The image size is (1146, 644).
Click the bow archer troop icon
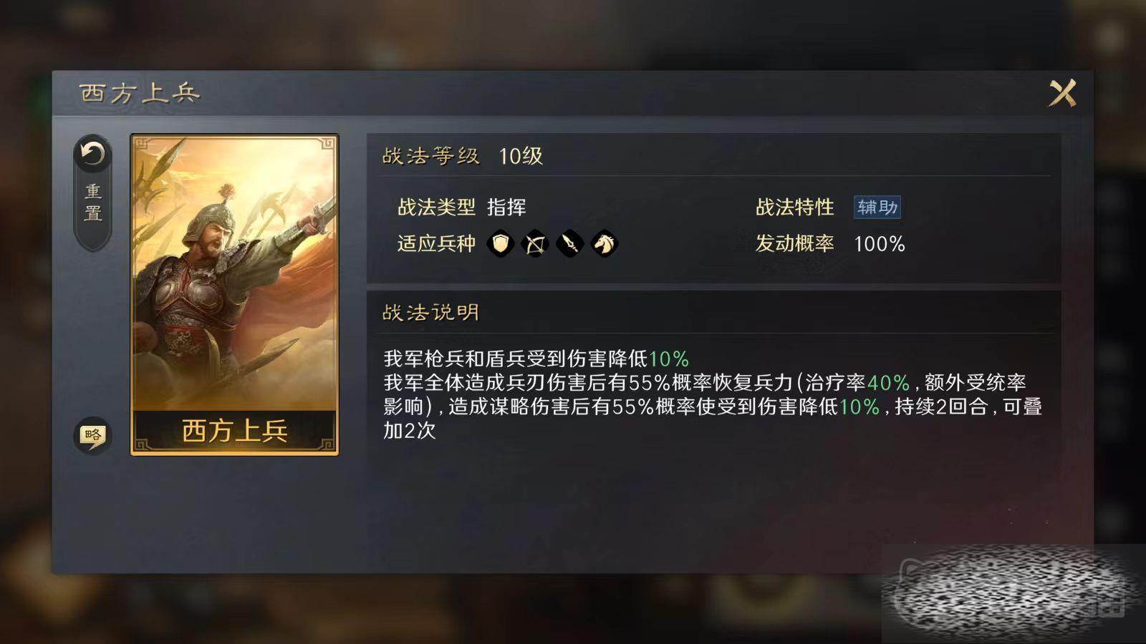point(535,244)
